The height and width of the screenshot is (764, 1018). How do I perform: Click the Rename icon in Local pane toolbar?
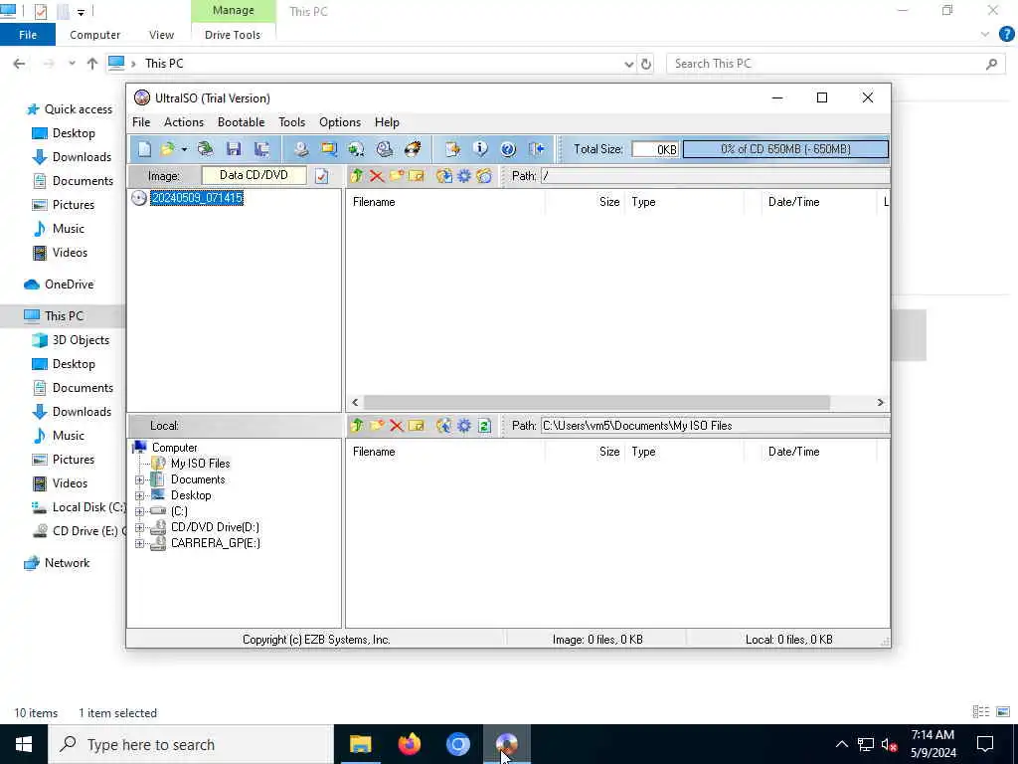pos(417,426)
